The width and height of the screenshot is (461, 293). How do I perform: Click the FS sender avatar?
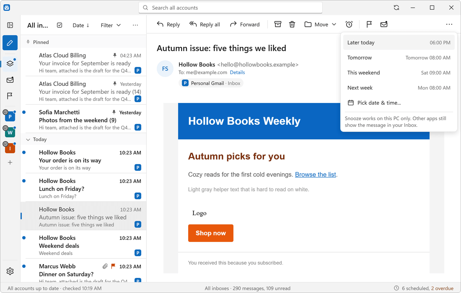point(165,69)
